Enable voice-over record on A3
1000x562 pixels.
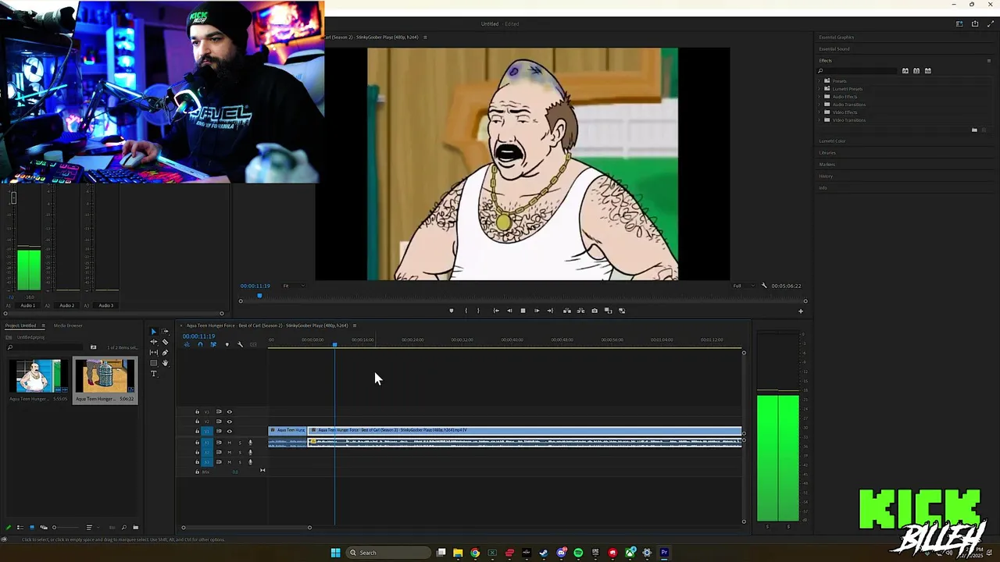(x=250, y=462)
